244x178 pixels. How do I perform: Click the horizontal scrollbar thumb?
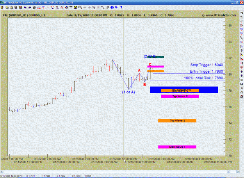click(228, 172)
